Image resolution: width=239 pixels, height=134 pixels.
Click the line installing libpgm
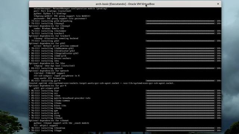45,130
